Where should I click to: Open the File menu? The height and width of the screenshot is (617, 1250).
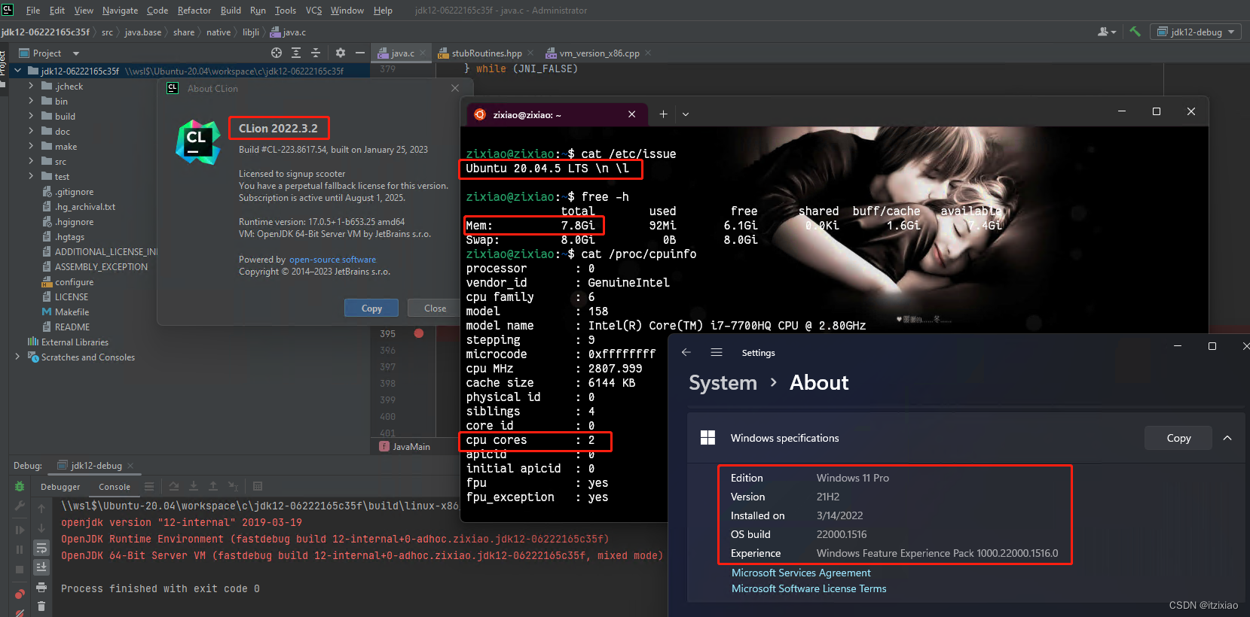(33, 11)
